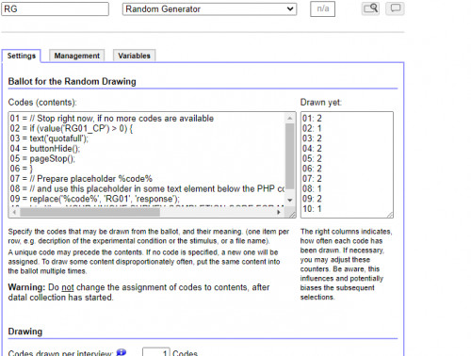Click the RG identifier input field
The width and height of the screenshot is (471, 356).
pyautogui.click(x=56, y=8)
